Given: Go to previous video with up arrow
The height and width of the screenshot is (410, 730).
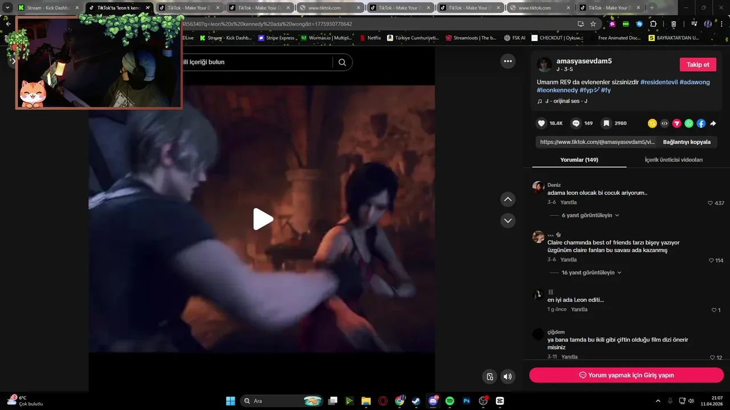Looking at the screenshot, I should point(508,199).
